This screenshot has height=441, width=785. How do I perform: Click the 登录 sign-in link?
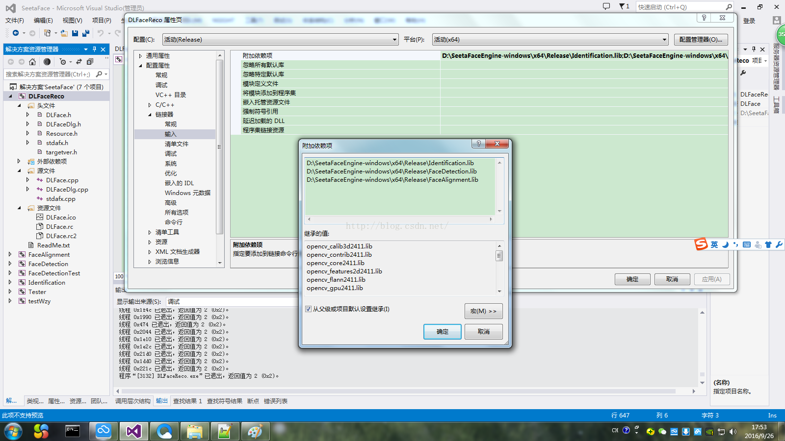tap(749, 21)
